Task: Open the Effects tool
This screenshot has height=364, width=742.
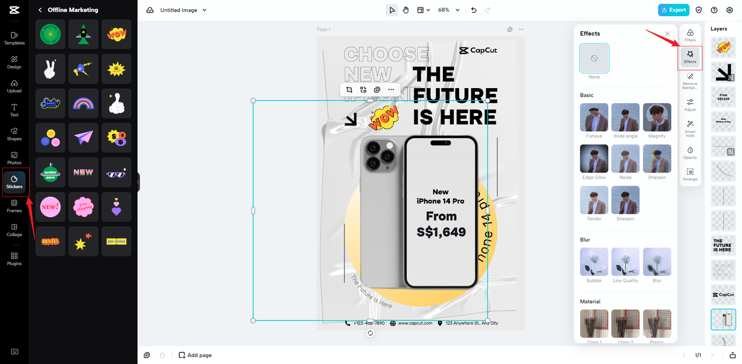Action: (690, 57)
